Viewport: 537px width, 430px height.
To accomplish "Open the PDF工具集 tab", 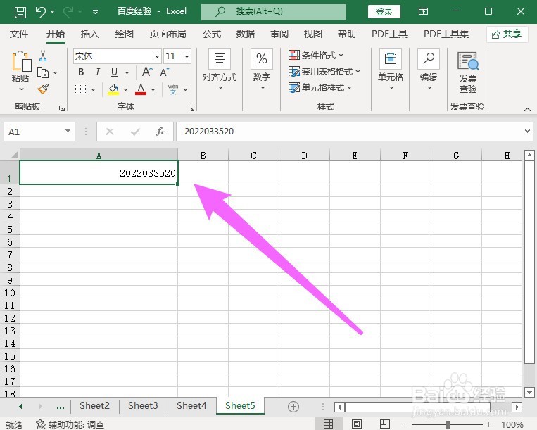I will (446, 34).
